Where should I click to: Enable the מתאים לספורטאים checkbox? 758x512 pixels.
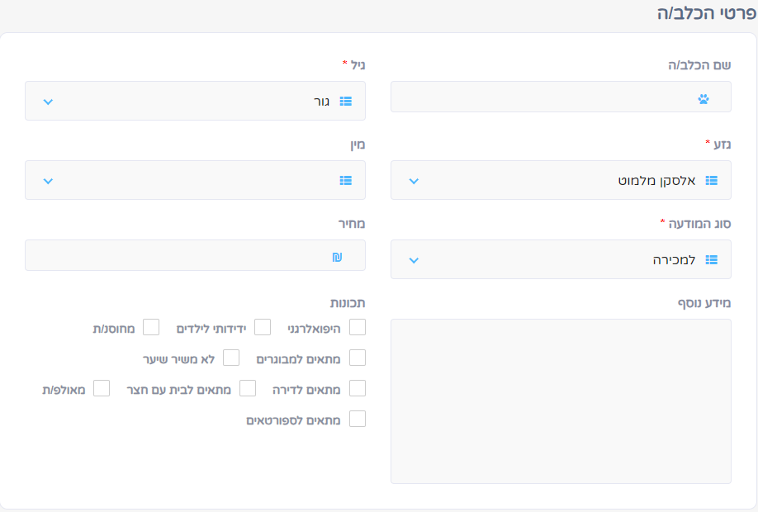pyautogui.click(x=358, y=419)
